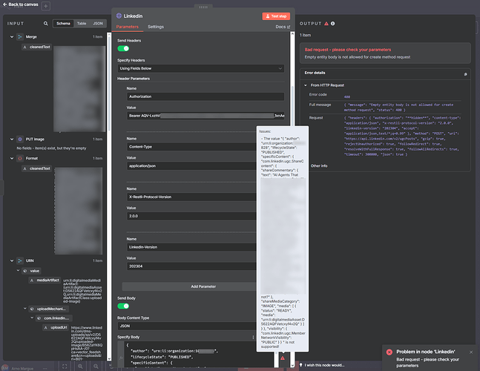Image resolution: width=480 pixels, height=371 pixels.
Task: Toggle the Send Headers switch
Action: [x=123, y=48]
